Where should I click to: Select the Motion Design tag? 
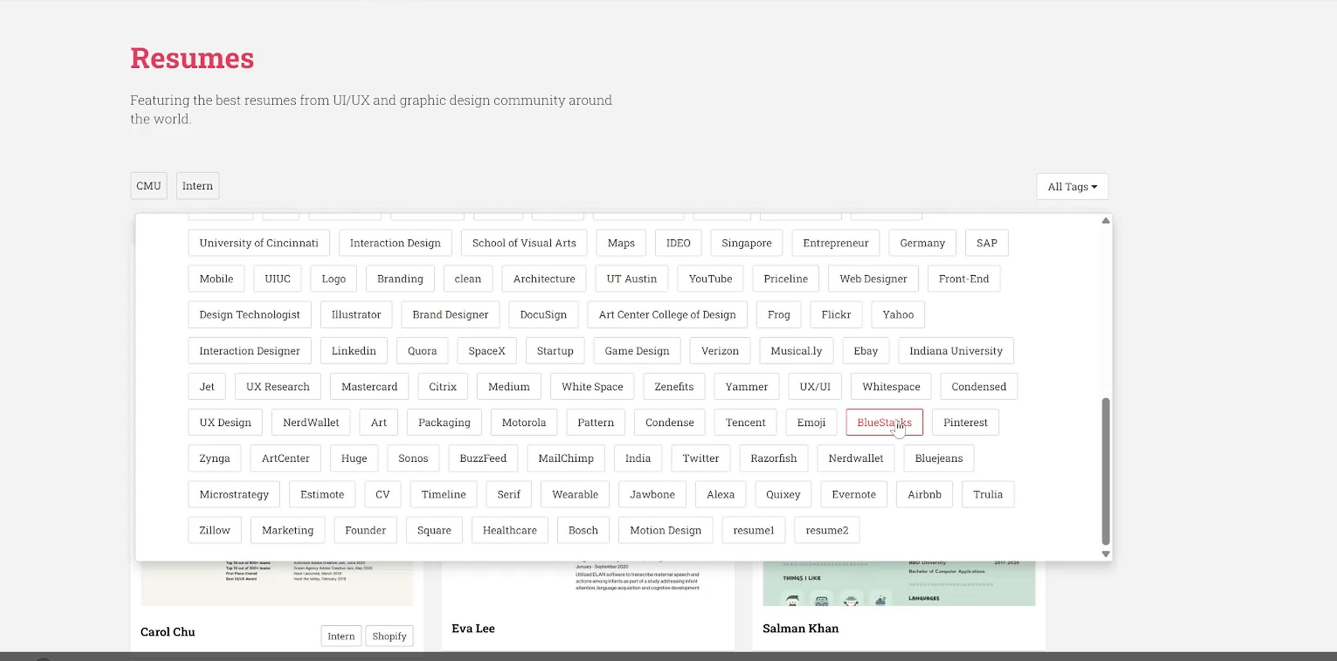pyautogui.click(x=665, y=530)
